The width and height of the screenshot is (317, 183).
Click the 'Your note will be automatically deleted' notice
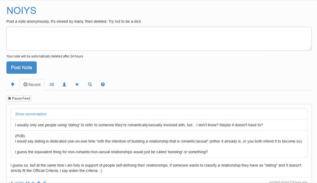tap(45, 57)
